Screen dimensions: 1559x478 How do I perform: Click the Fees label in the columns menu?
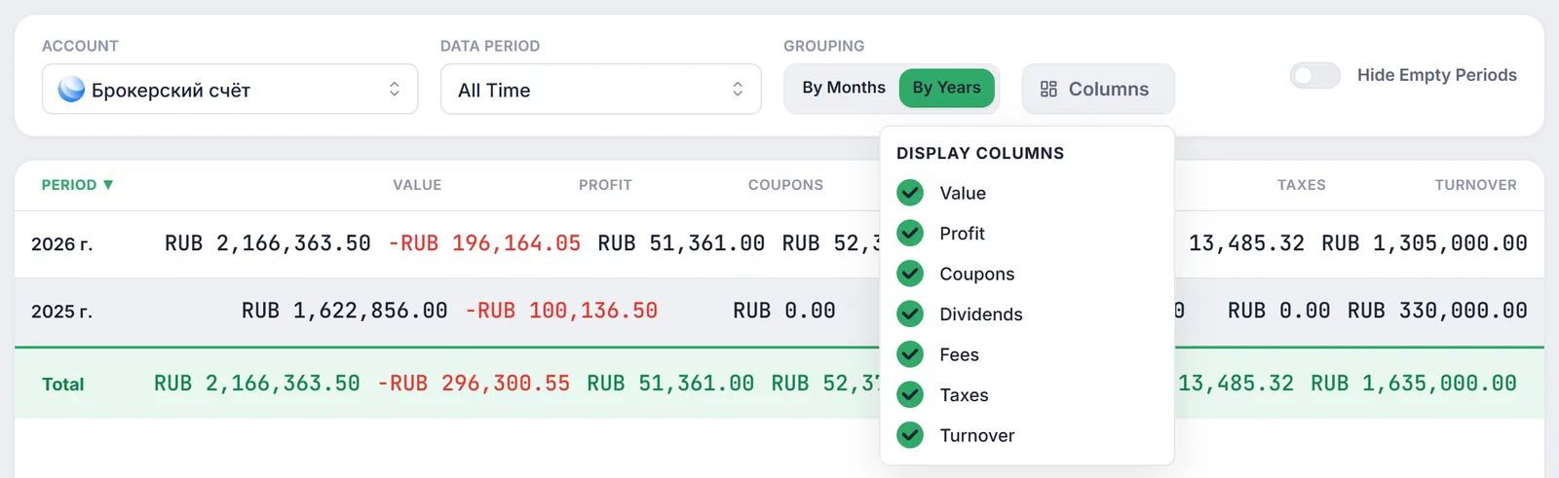click(x=959, y=354)
